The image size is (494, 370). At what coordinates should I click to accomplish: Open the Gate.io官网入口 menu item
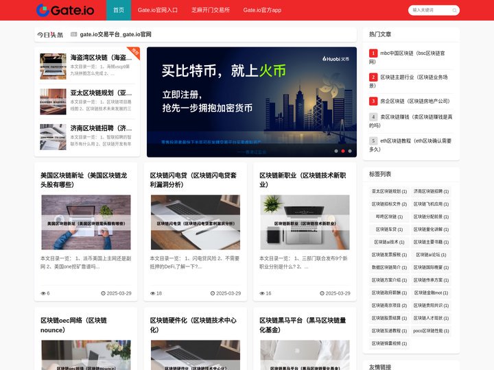click(158, 10)
